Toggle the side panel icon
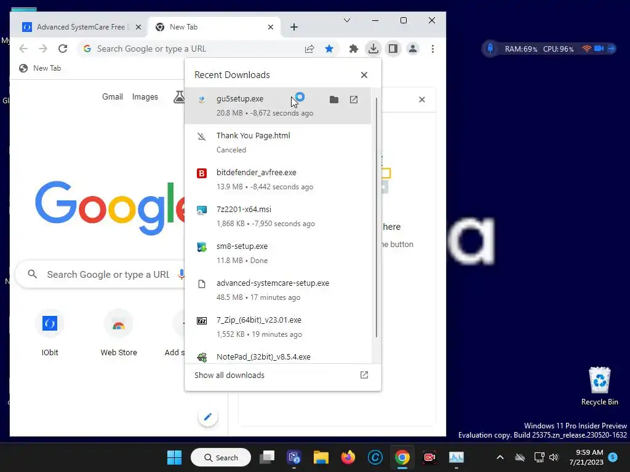The width and height of the screenshot is (630, 472). point(393,49)
